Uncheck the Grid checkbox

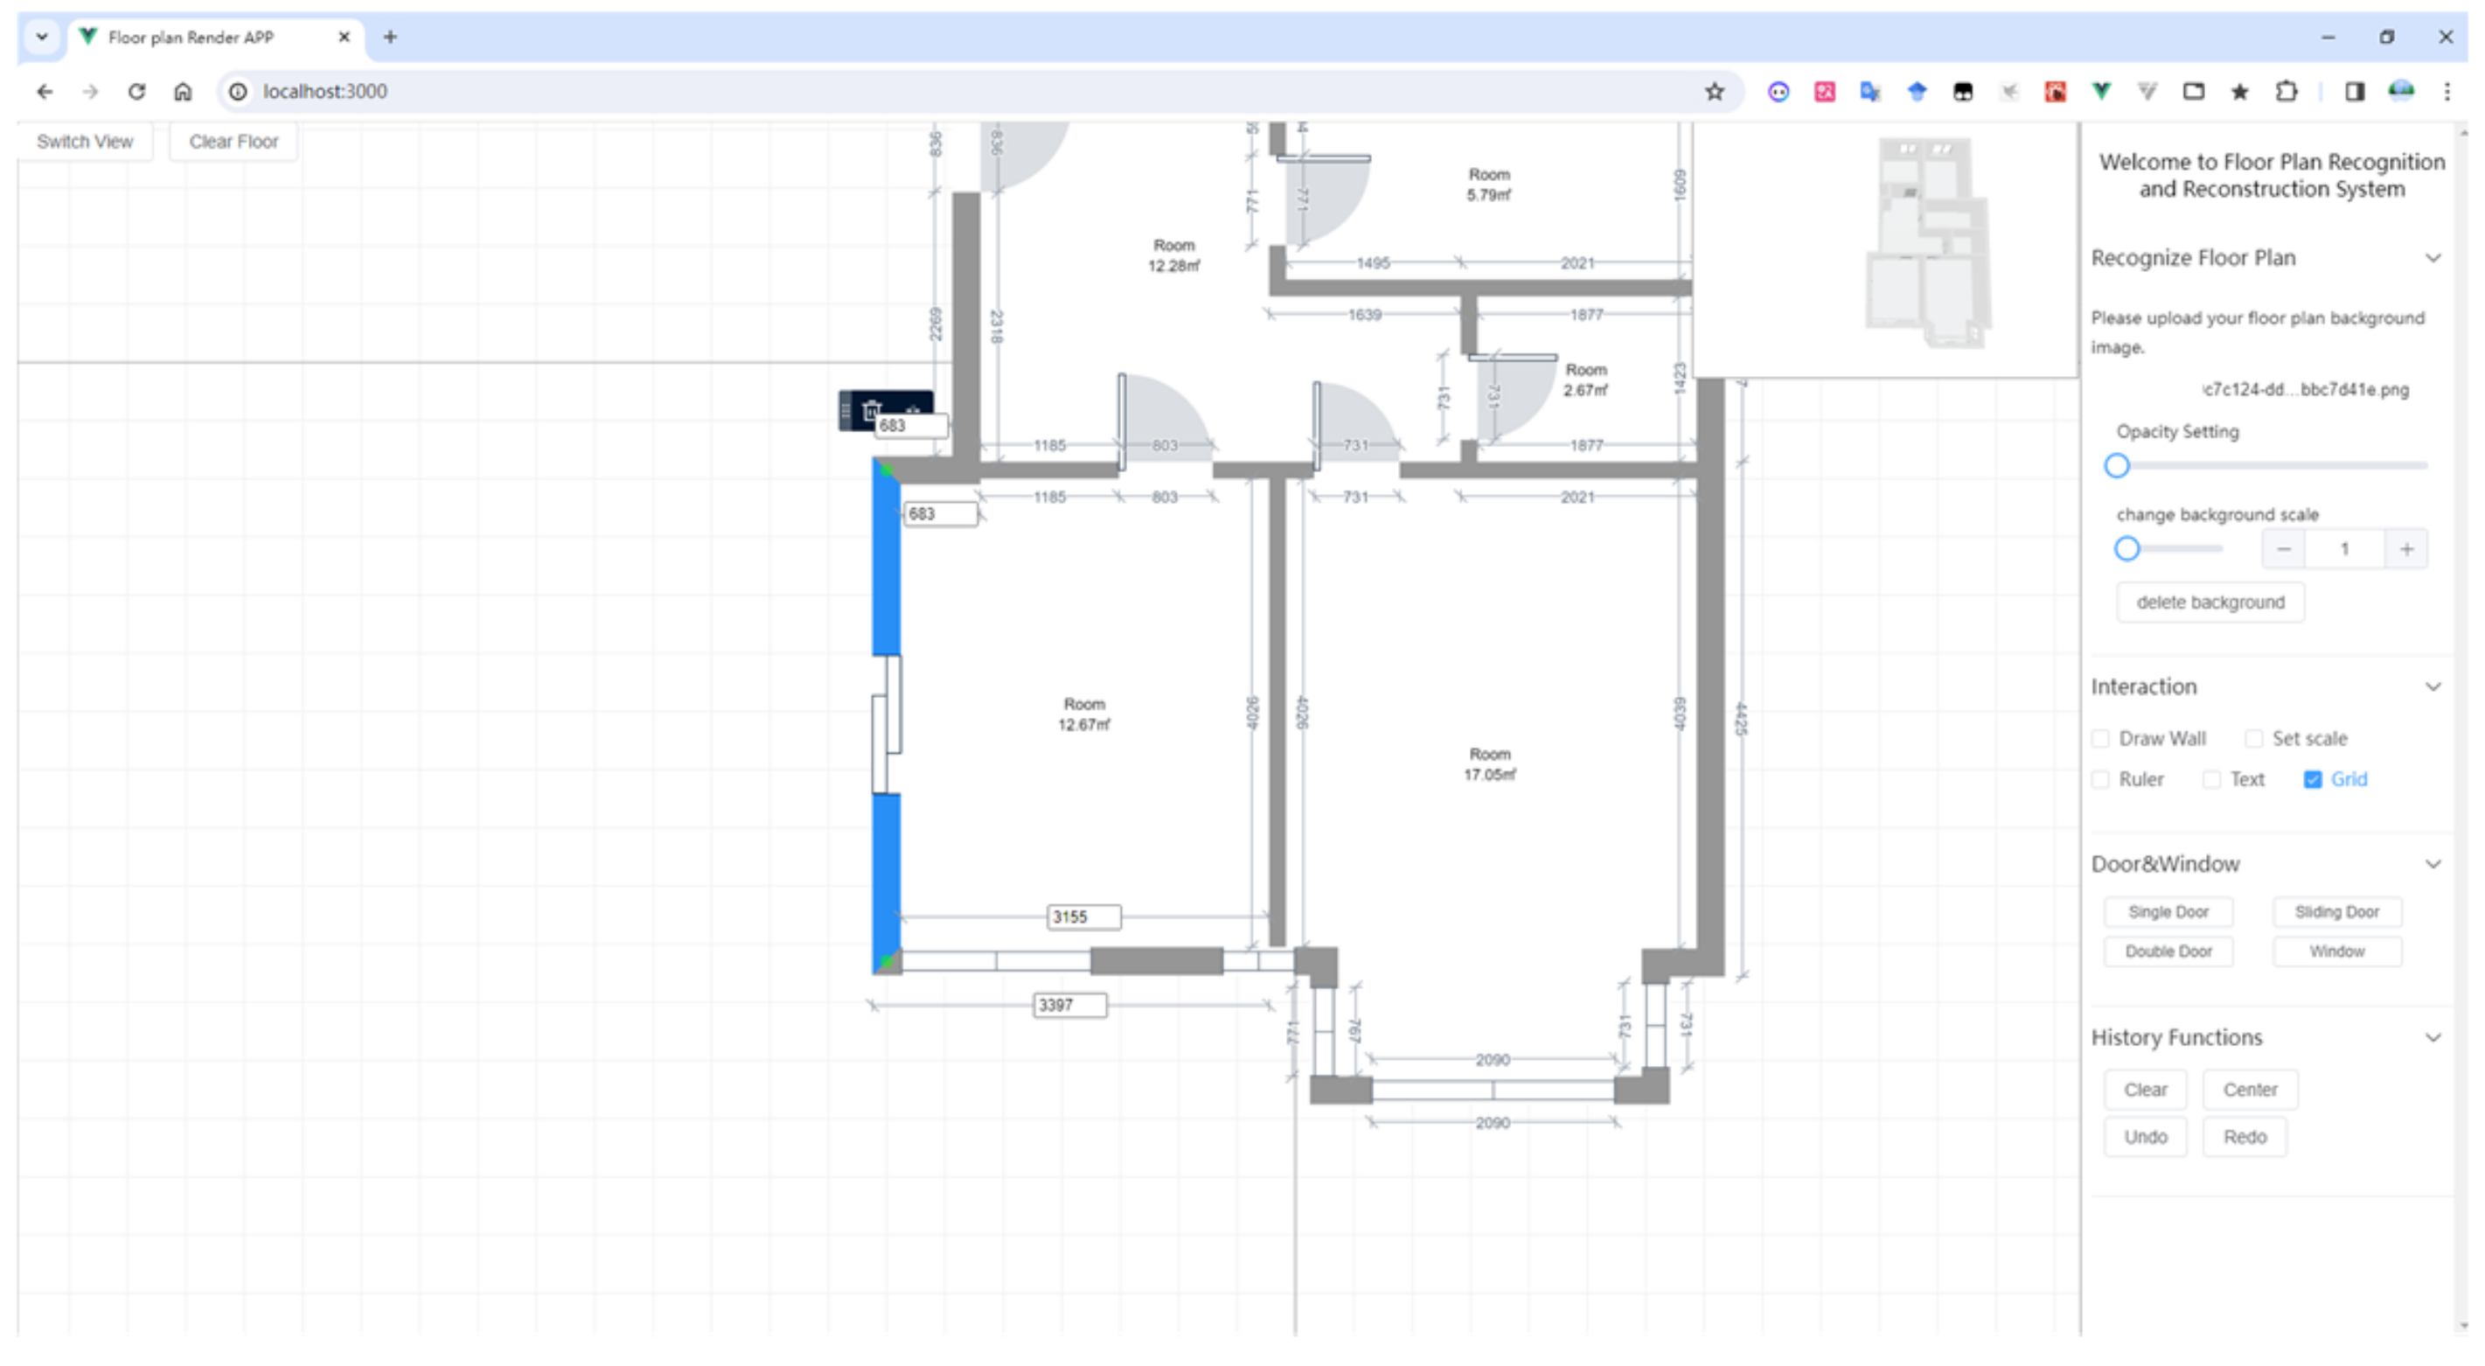pos(2313,779)
